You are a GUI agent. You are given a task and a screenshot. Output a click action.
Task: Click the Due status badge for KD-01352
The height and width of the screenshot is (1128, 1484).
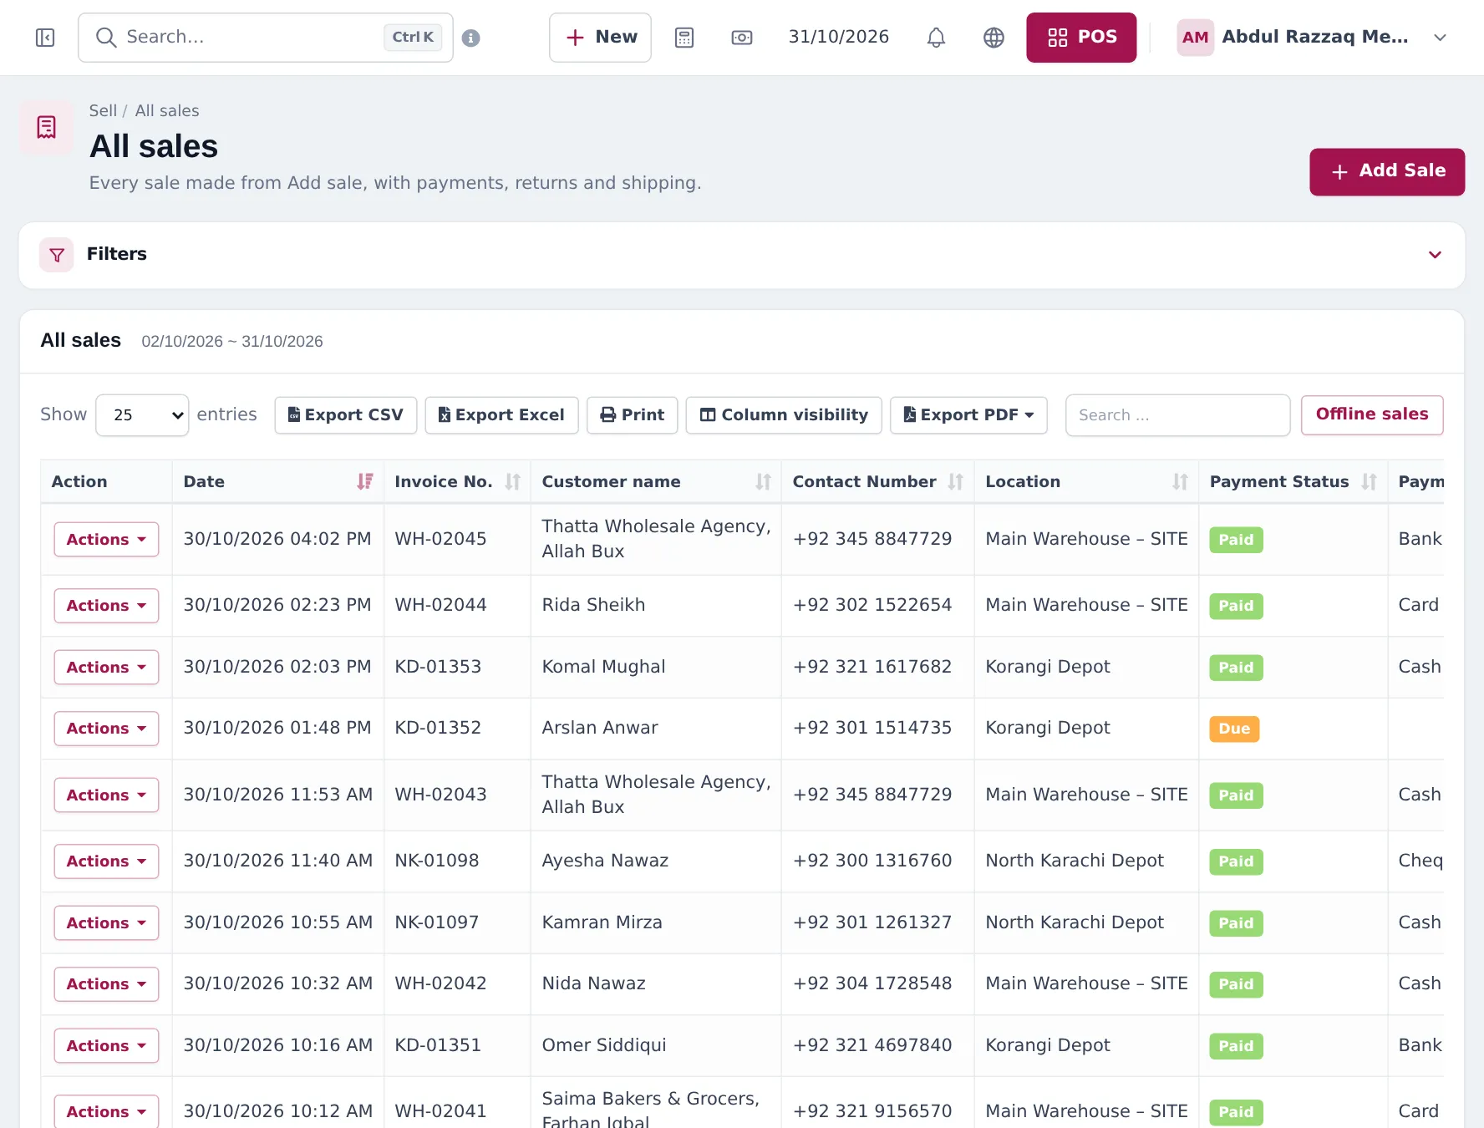(1234, 729)
